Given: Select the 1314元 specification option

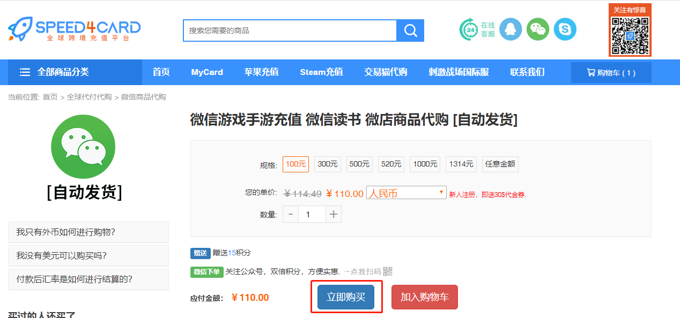Looking at the screenshot, I should tap(461, 164).
